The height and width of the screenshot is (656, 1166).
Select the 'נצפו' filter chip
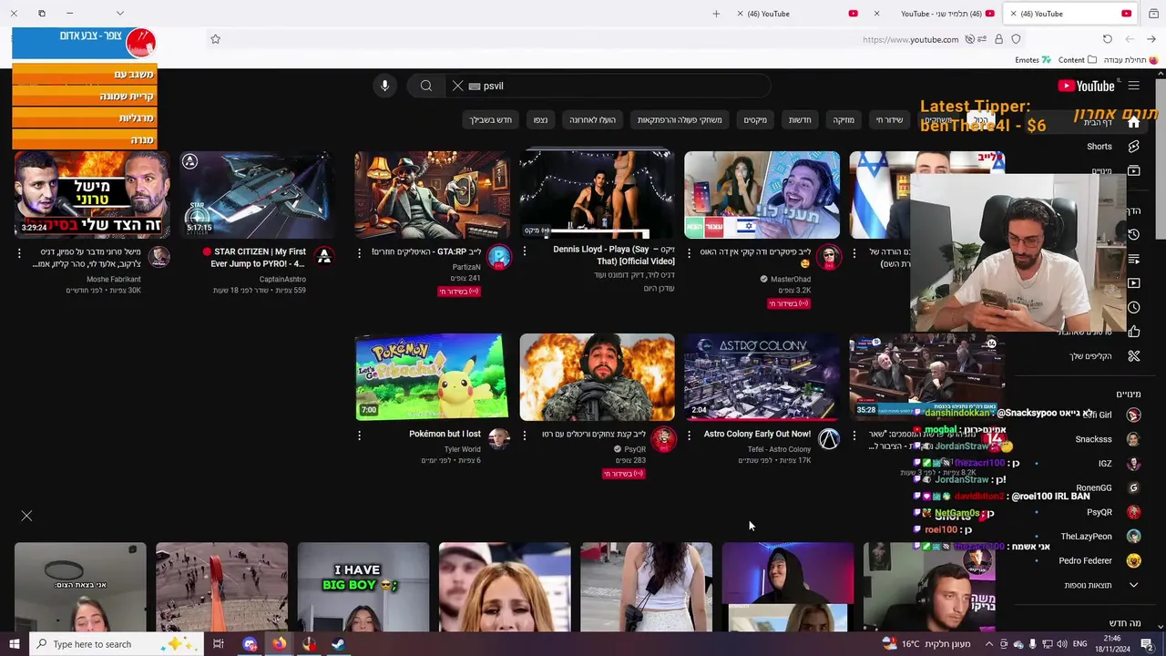click(540, 120)
